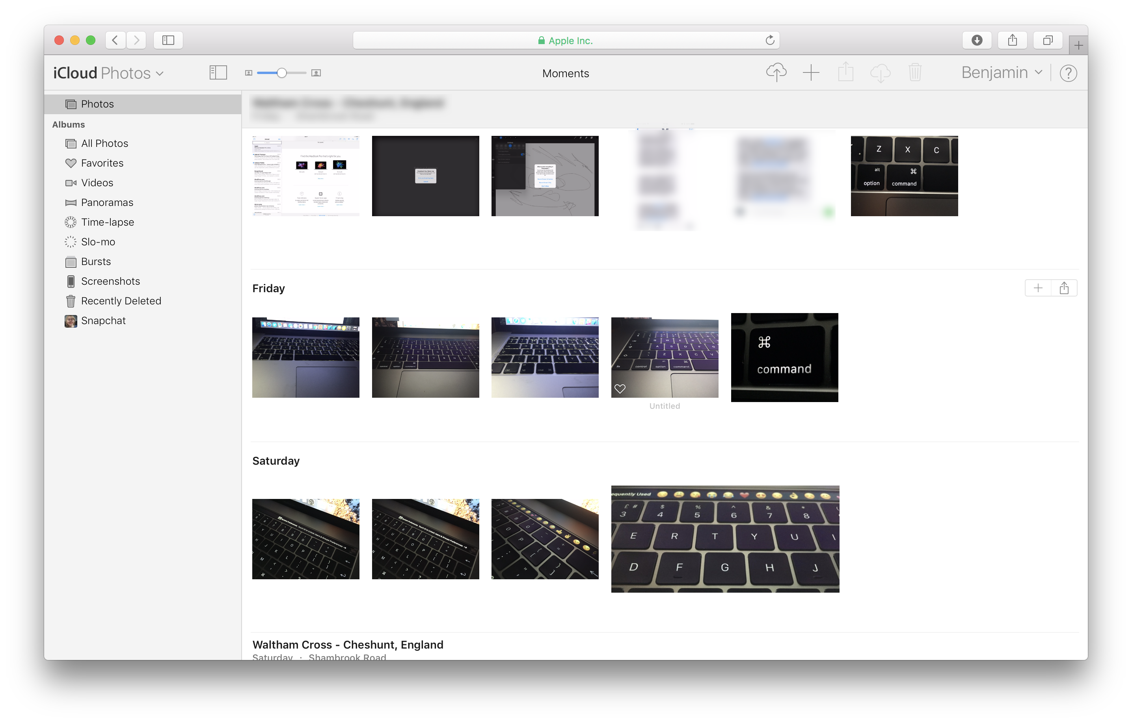
Task: Expand the iCloud Photos dropdown menu
Action: point(159,73)
